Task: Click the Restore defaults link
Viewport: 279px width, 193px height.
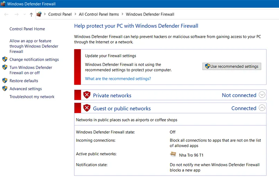Action: 24,81
